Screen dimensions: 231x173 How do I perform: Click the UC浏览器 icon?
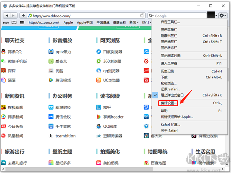tap(99, 80)
